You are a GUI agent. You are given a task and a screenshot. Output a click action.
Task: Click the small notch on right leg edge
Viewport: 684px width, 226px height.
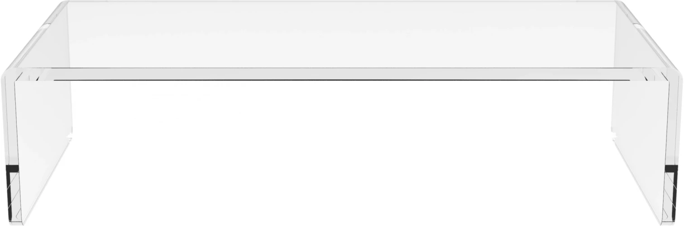click(x=614, y=136)
